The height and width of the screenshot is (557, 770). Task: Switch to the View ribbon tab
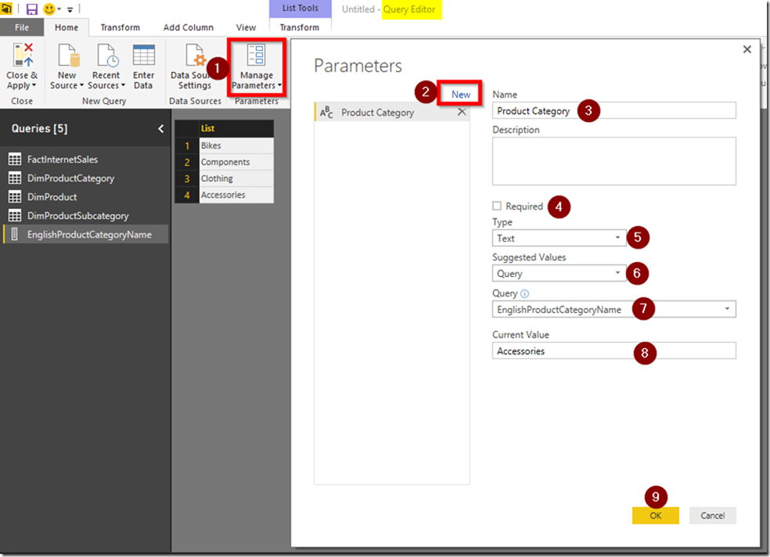point(246,27)
